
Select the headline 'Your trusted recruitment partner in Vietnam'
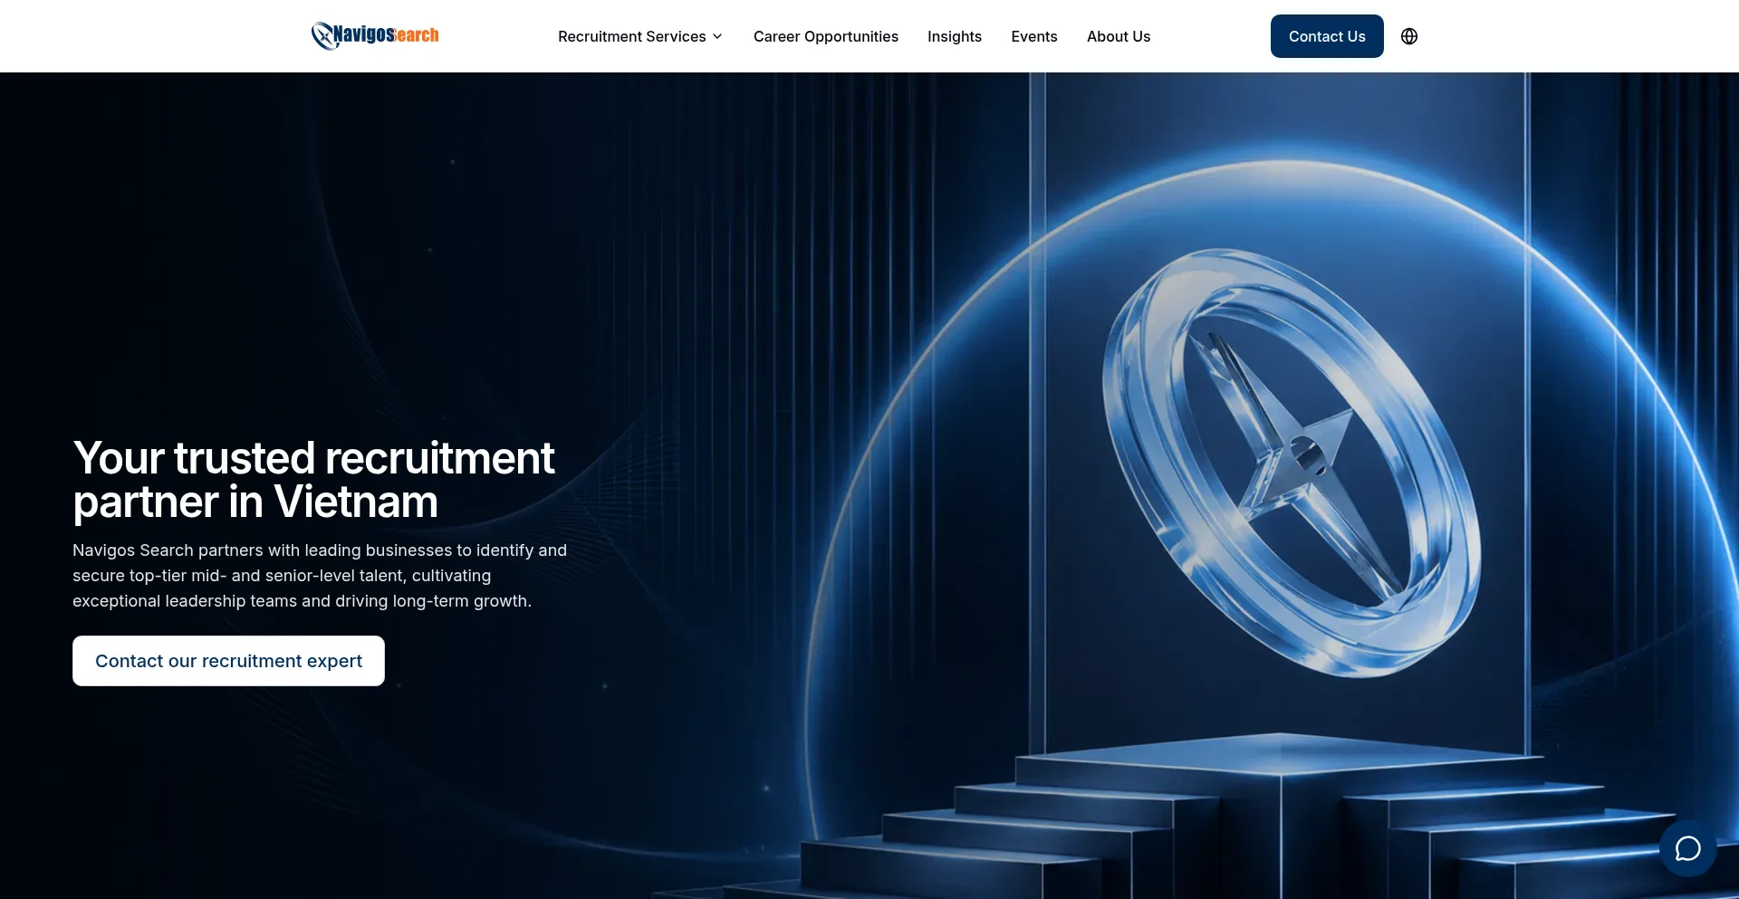click(313, 480)
